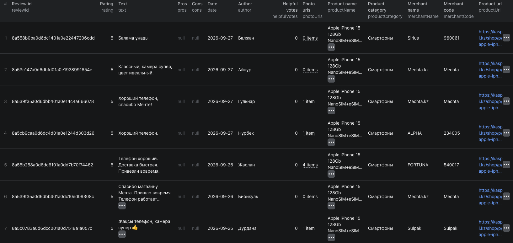Click the Helpful votes column header
This screenshot has width=513, height=243.
(x=285, y=10)
